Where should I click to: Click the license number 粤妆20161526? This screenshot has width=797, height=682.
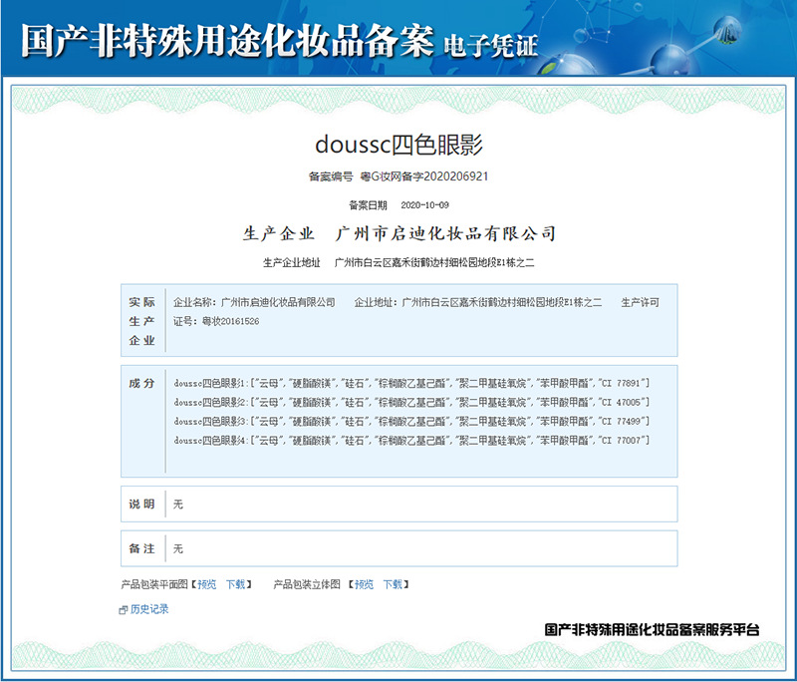pos(231,321)
